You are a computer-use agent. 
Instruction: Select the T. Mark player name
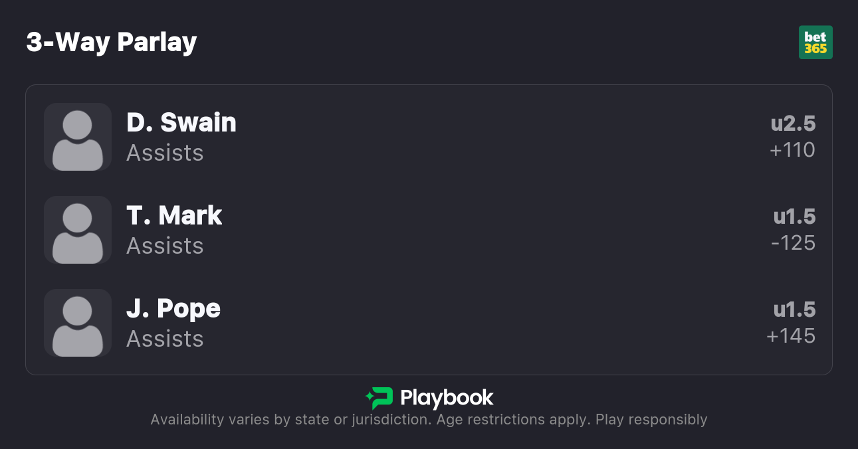pyautogui.click(x=174, y=215)
